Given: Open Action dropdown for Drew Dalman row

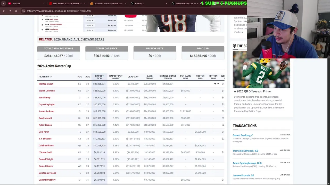Looking at the screenshot, I should tap(90, 30).
